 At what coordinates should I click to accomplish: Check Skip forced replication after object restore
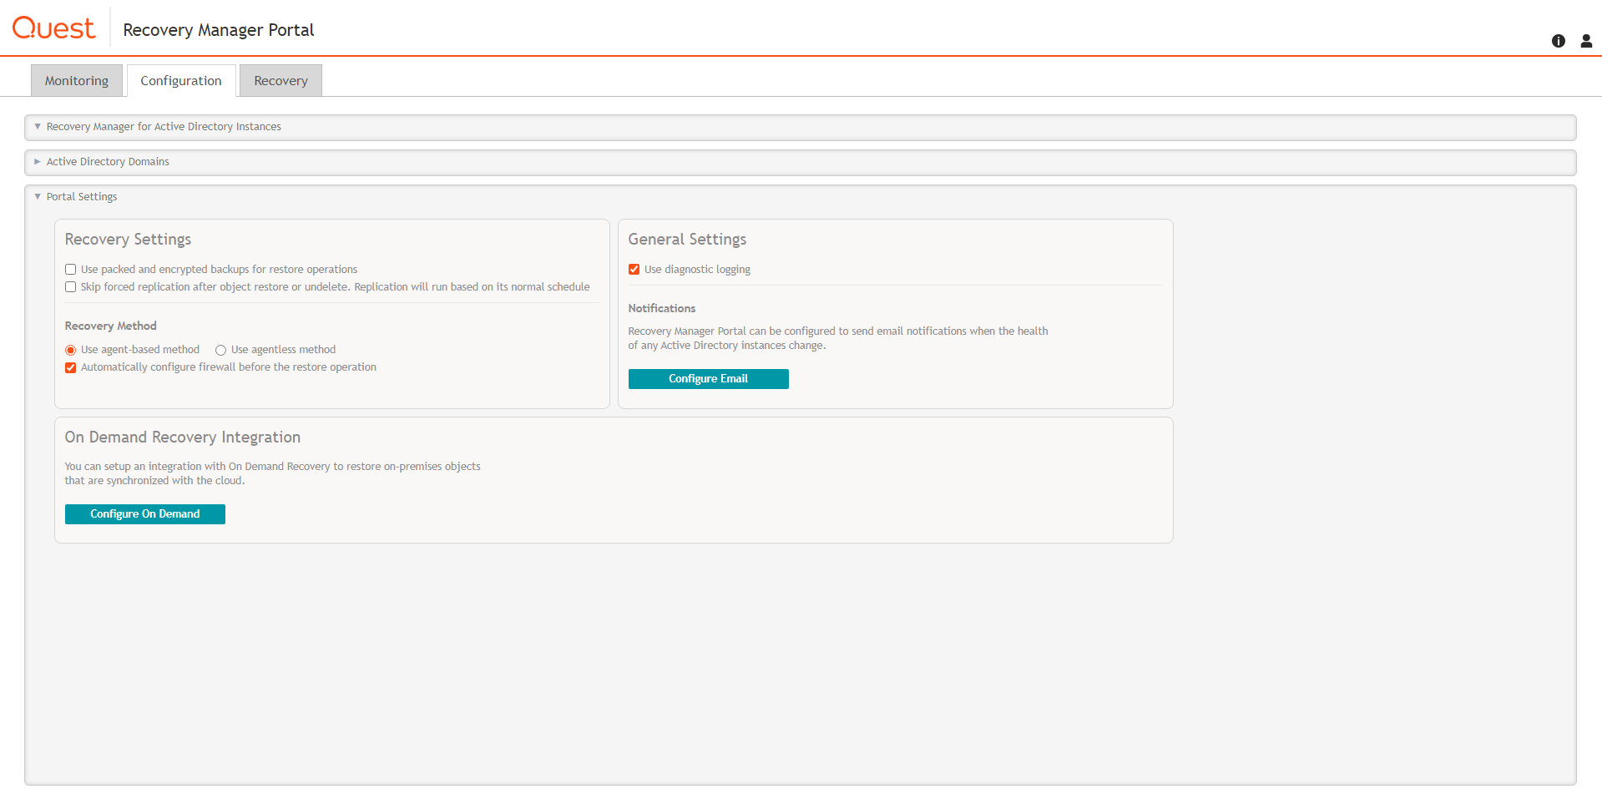[x=71, y=287]
